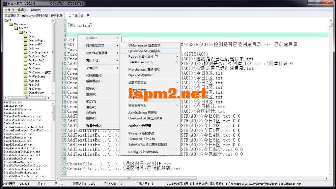Expand the Robot 机器人文件 submenu arrow
Viewport: 336px width, 189px height.
click(x=177, y=57)
